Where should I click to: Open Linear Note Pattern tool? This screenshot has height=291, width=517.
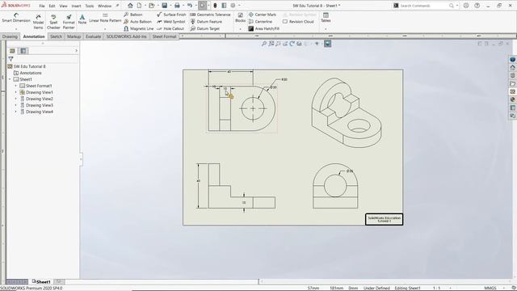pyautogui.click(x=105, y=18)
